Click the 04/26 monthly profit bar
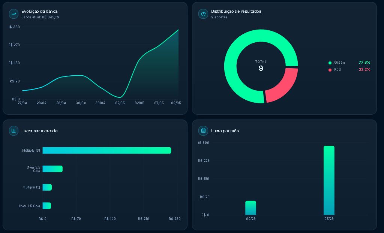Image resolution: width=384 pixels, height=233 pixels. tap(251, 208)
